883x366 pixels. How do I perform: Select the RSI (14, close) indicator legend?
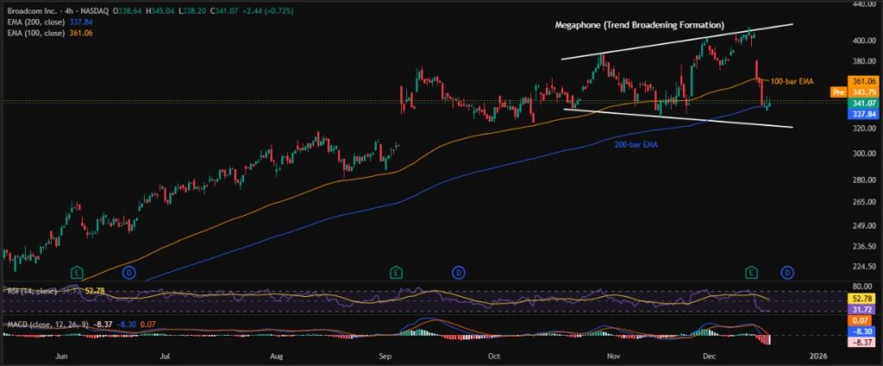point(33,291)
